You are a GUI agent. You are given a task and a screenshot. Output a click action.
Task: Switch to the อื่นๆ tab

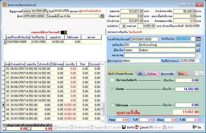click(181, 74)
